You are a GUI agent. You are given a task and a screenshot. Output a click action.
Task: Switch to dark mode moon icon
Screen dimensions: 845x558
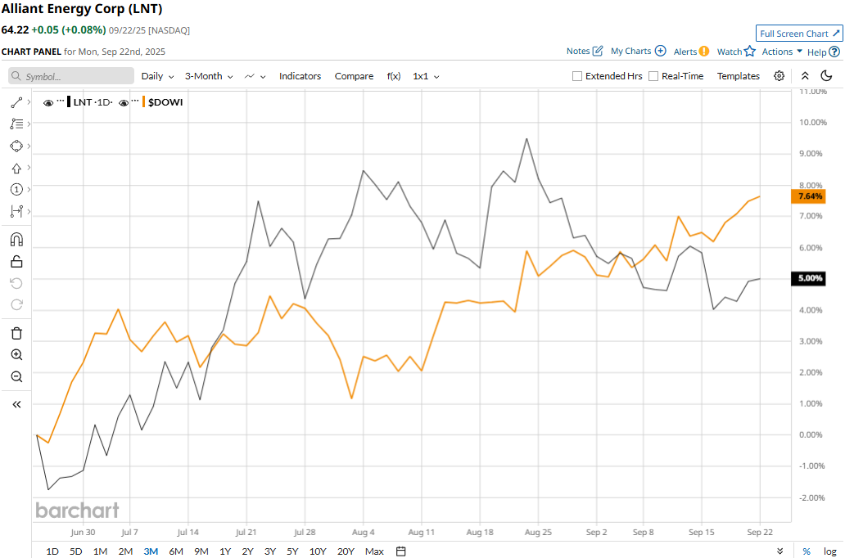click(826, 76)
